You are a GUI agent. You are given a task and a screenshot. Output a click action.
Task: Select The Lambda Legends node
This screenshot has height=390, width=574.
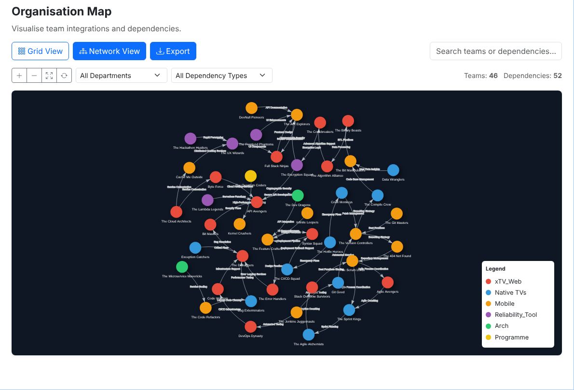click(207, 200)
